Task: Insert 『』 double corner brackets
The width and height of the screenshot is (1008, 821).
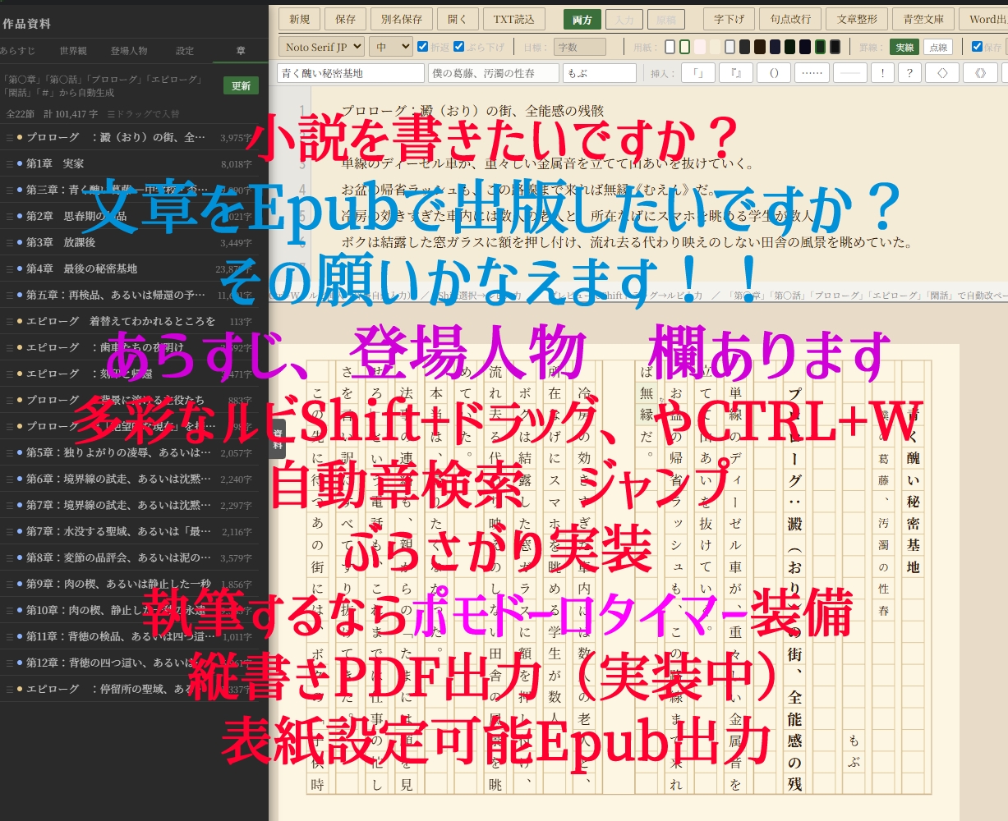Action: (735, 73)
